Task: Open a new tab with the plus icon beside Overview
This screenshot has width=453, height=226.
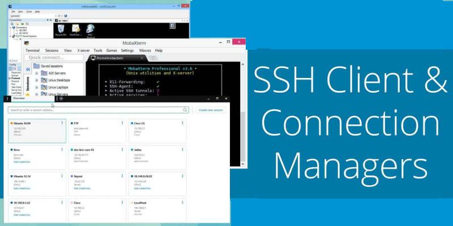Action: (61, 98)
